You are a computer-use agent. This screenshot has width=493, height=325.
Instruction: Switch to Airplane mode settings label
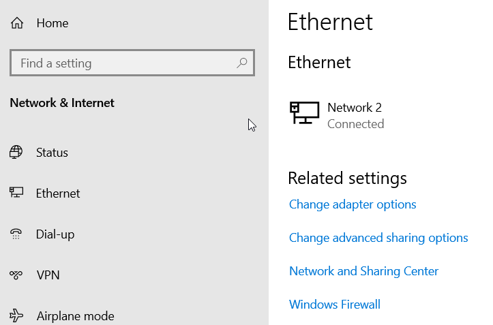(75, 316)
